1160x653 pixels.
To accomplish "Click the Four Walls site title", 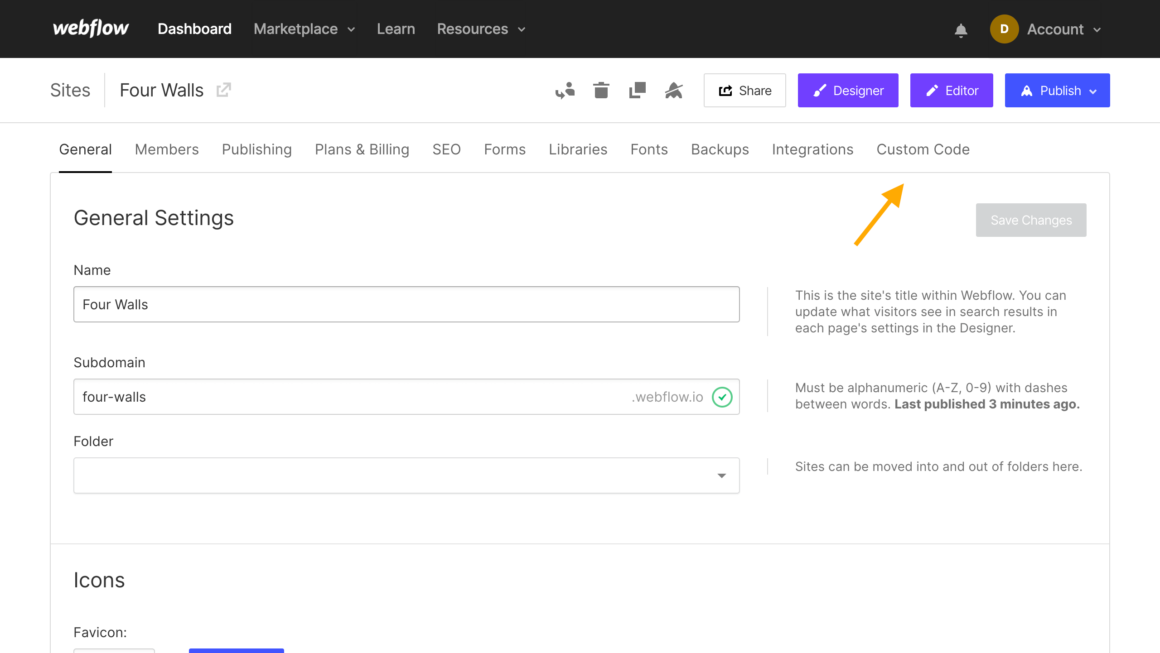I will coord(162,90).
